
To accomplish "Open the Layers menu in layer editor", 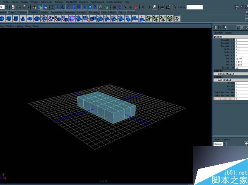I will pos(217,139).
